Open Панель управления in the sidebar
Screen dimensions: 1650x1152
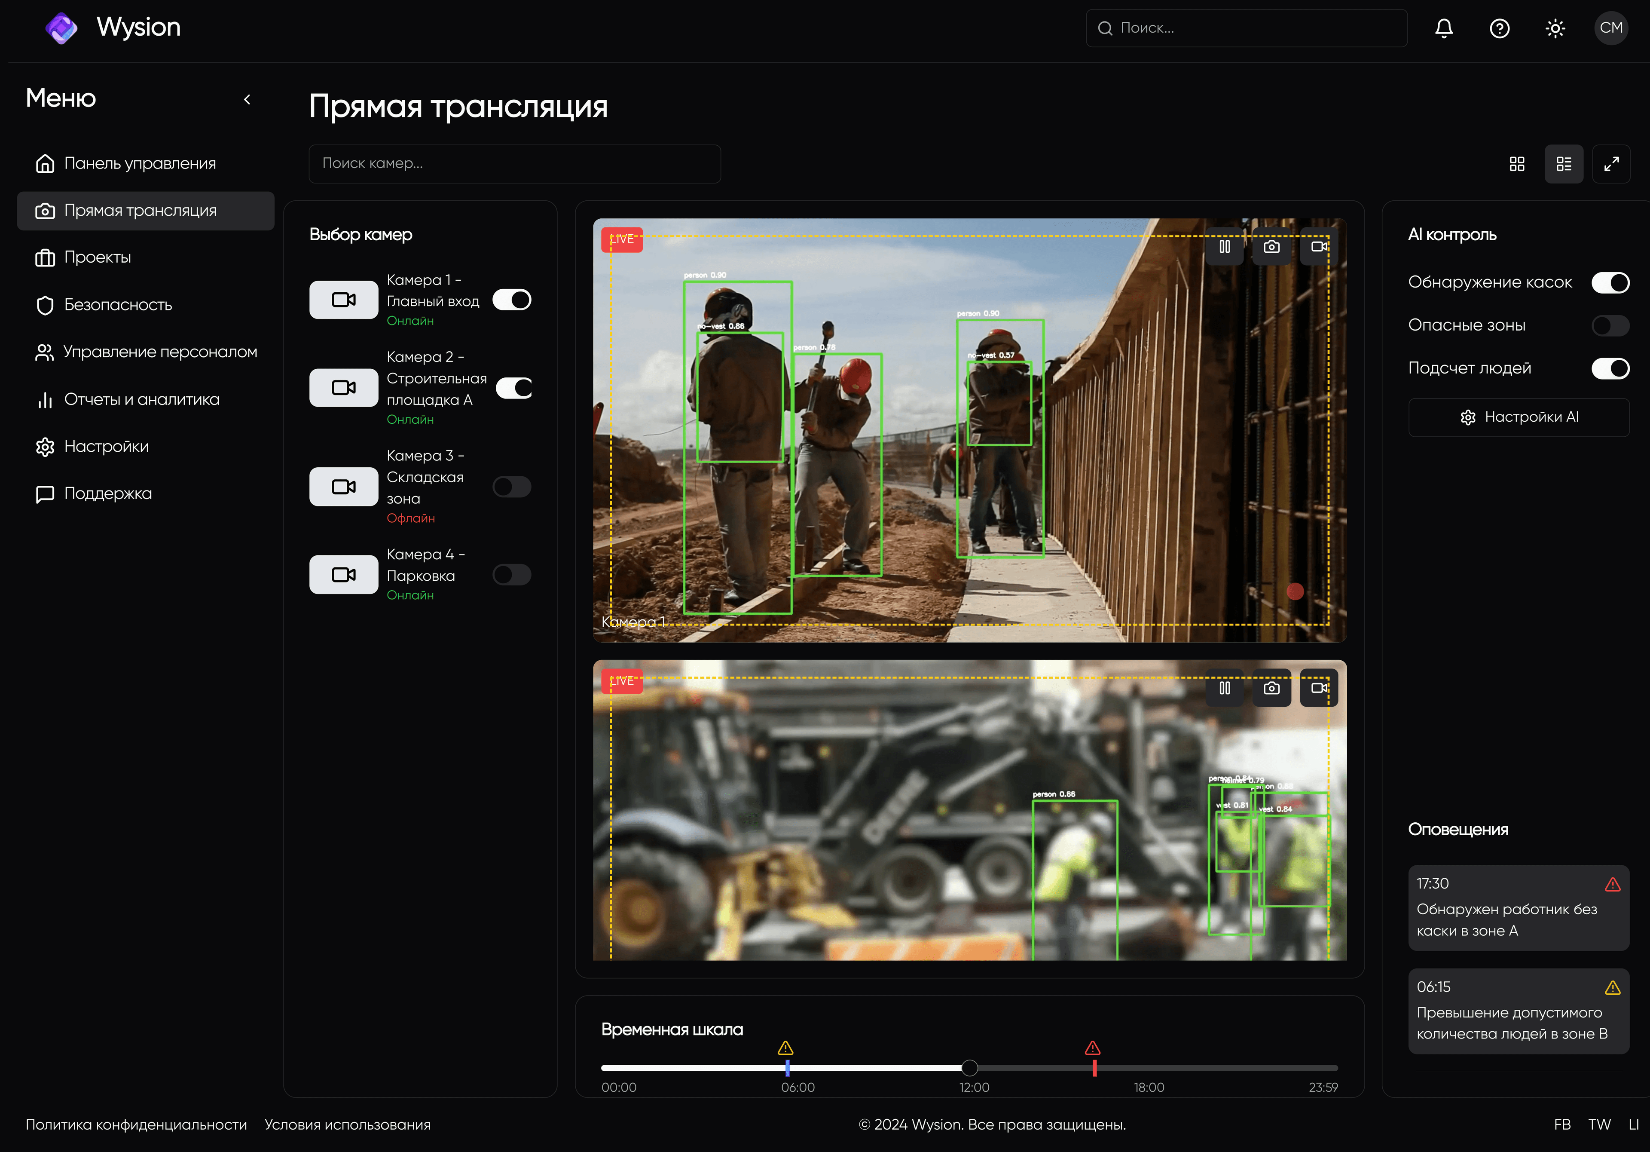(146, 163)
